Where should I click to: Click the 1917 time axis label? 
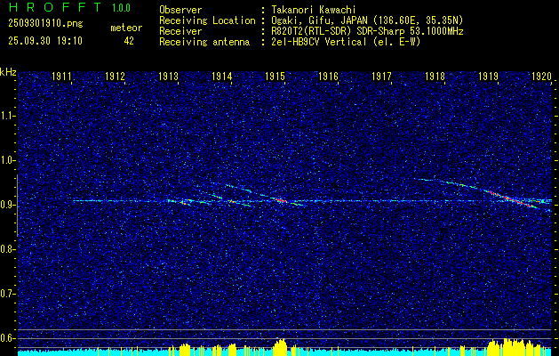(381, 76)
